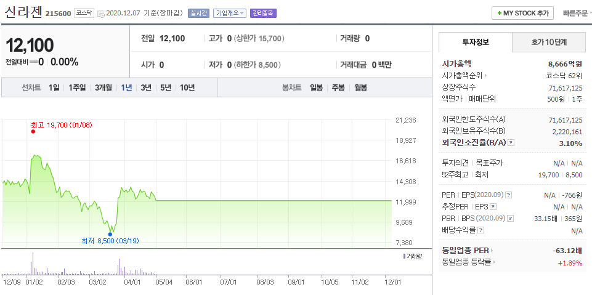Click the calendar icon beside the 2020.12.07 date
592x295 pixels.
[101, 14]
